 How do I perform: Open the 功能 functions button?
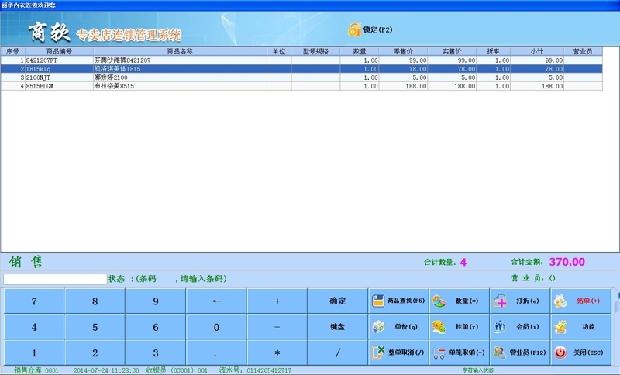point(580,327)
